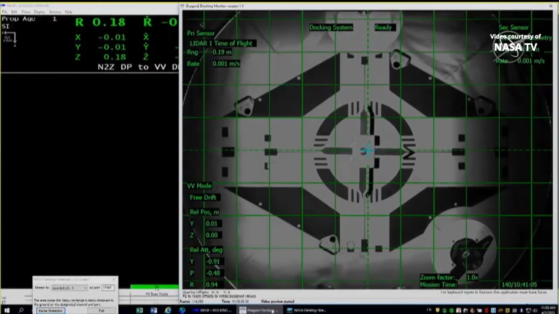Click the Rel Att pitch value '-0.48'

pos(212,273)
